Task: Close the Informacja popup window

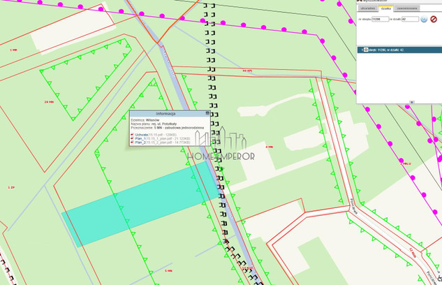Action: click(x=207, y=112)
